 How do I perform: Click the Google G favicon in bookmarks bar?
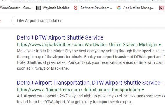pyautogui.click(x=119, y=8)
